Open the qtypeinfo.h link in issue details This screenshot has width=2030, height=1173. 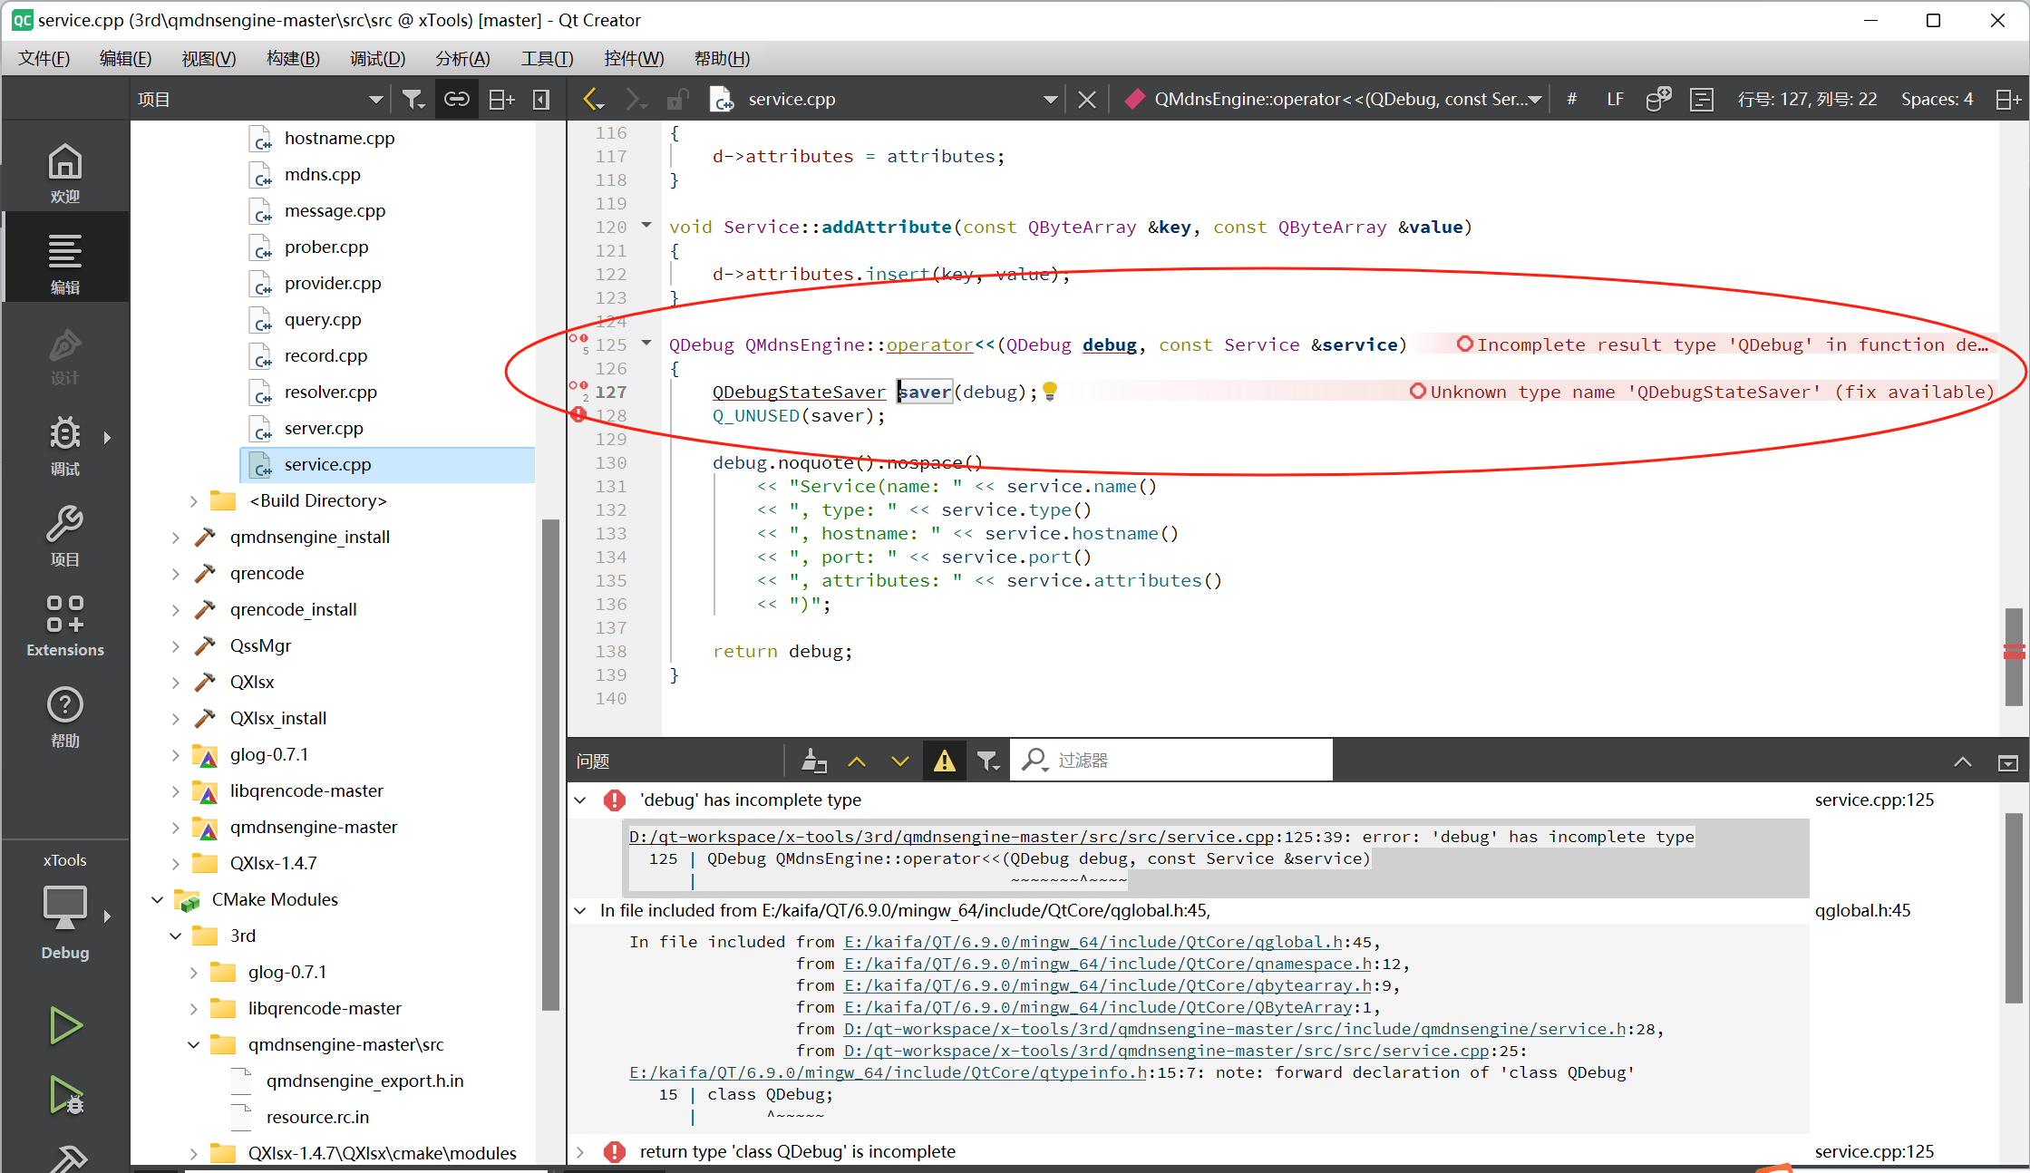888,1072
